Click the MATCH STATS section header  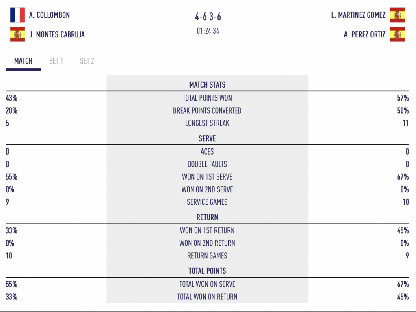pyautogui.click(x=208, y=85)
